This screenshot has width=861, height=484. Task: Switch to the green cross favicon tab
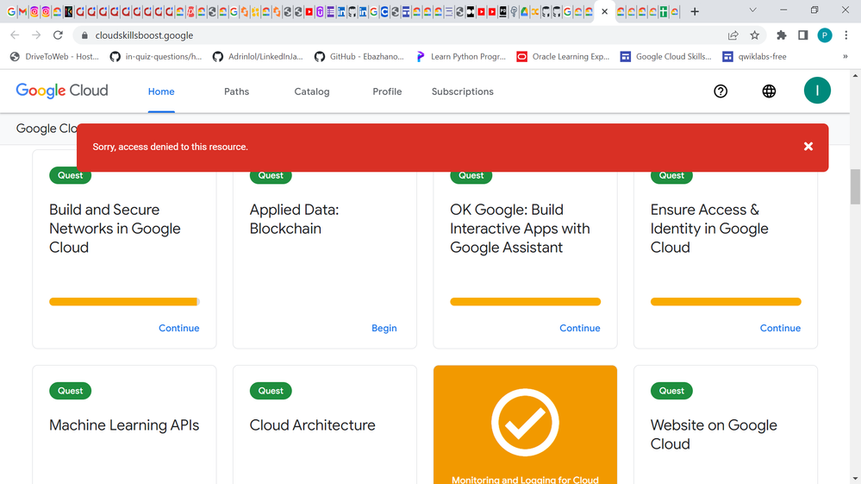pos(664,11)
